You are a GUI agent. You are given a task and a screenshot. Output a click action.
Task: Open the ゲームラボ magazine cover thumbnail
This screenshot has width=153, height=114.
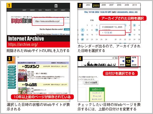23,91
